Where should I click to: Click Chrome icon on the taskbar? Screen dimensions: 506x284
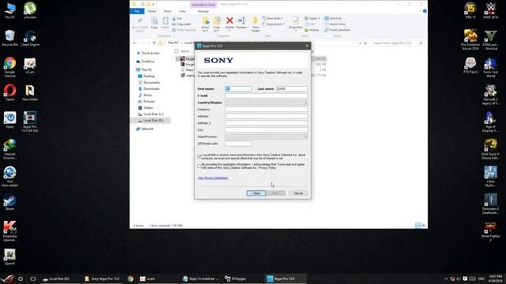(130, 278)
